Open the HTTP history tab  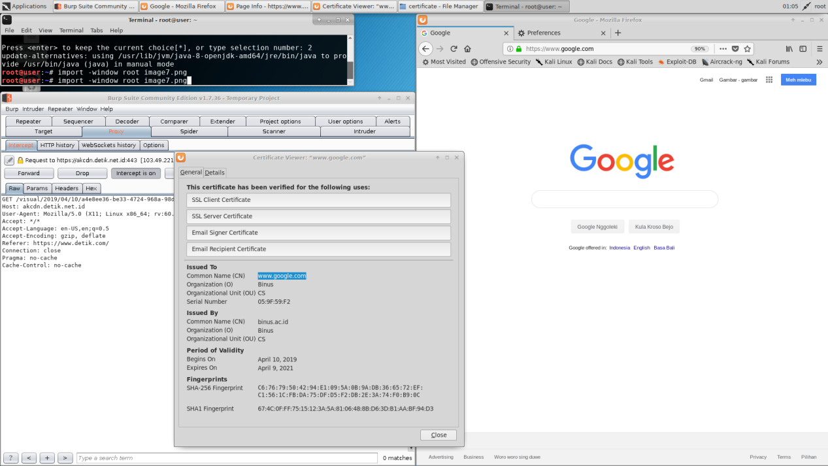point(58,145)
